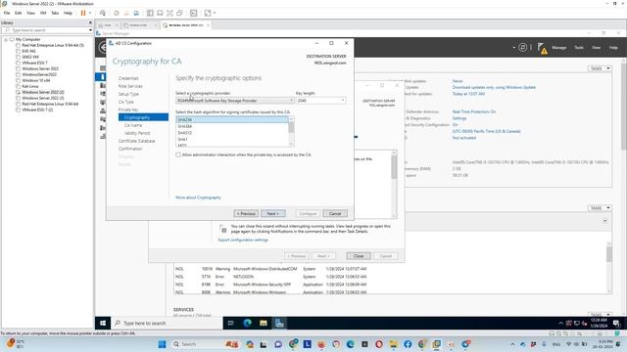Viewport: 627px width, 352px height.
Task: Open the Events TASKS dropdown
Action: click(x=601, y=208)
